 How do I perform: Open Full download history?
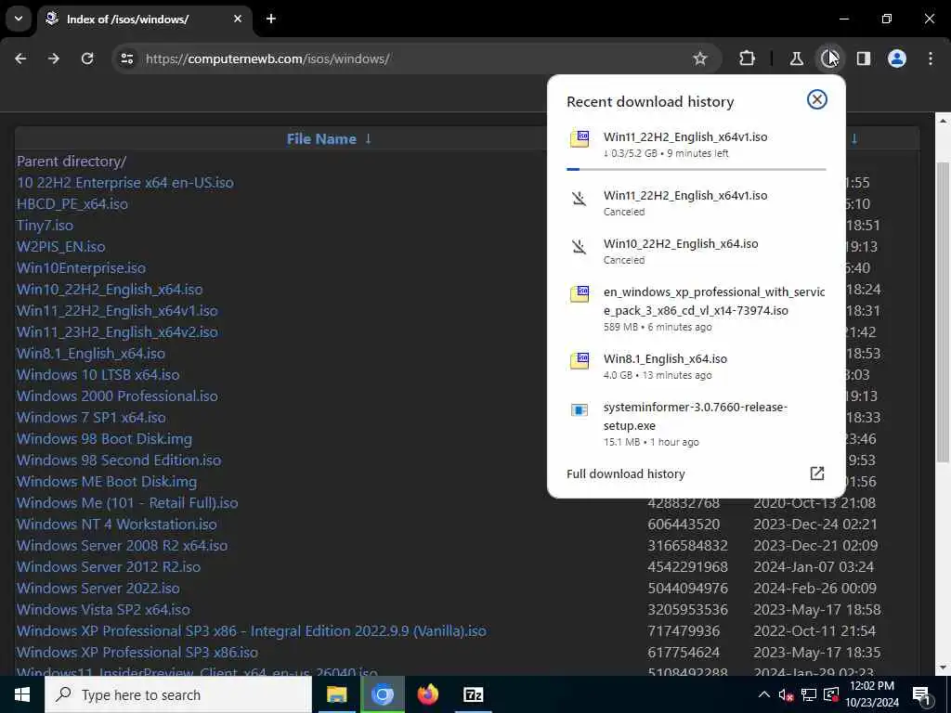point(625,474)
